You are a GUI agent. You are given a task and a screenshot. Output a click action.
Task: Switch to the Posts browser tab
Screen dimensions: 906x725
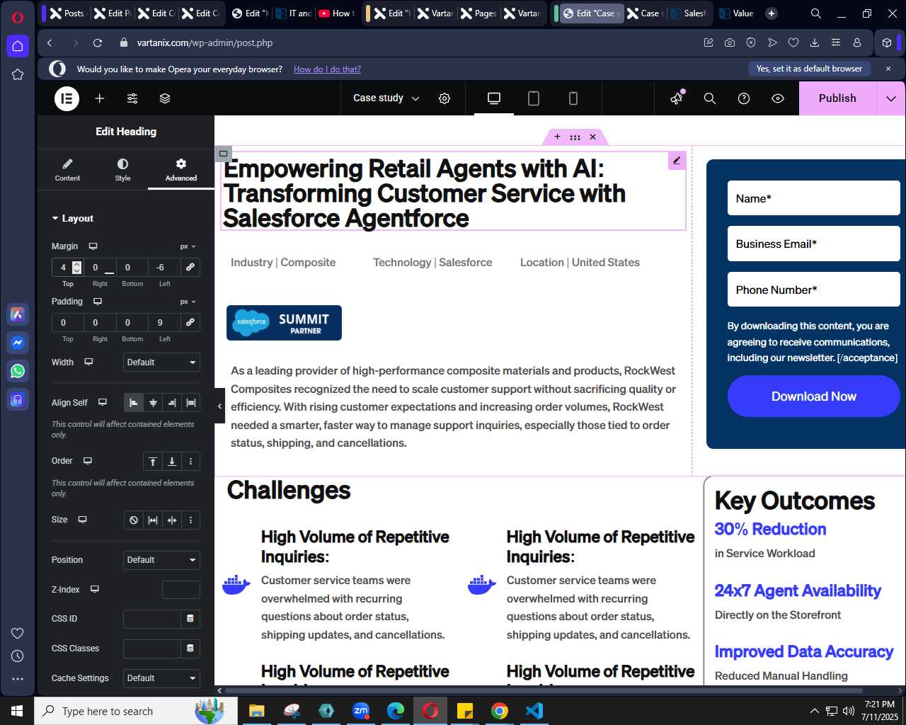tap(67, 13)
